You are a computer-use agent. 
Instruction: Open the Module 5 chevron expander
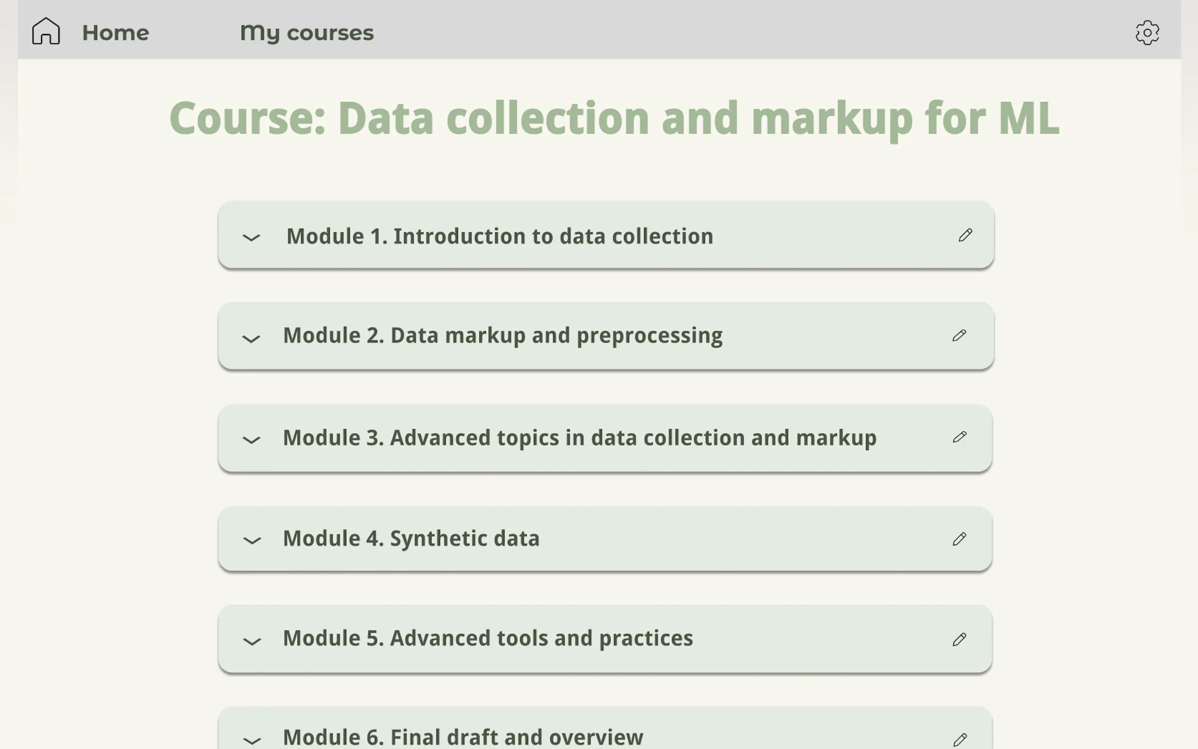(x=252, y=641)
